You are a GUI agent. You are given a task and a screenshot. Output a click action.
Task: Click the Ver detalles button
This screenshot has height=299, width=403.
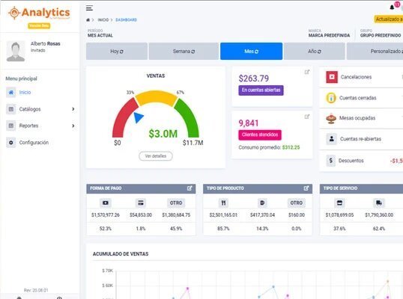[x=156, y=156]
